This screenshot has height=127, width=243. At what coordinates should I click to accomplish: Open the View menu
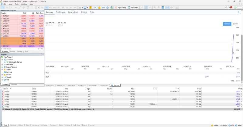click(x=11, y=4)
